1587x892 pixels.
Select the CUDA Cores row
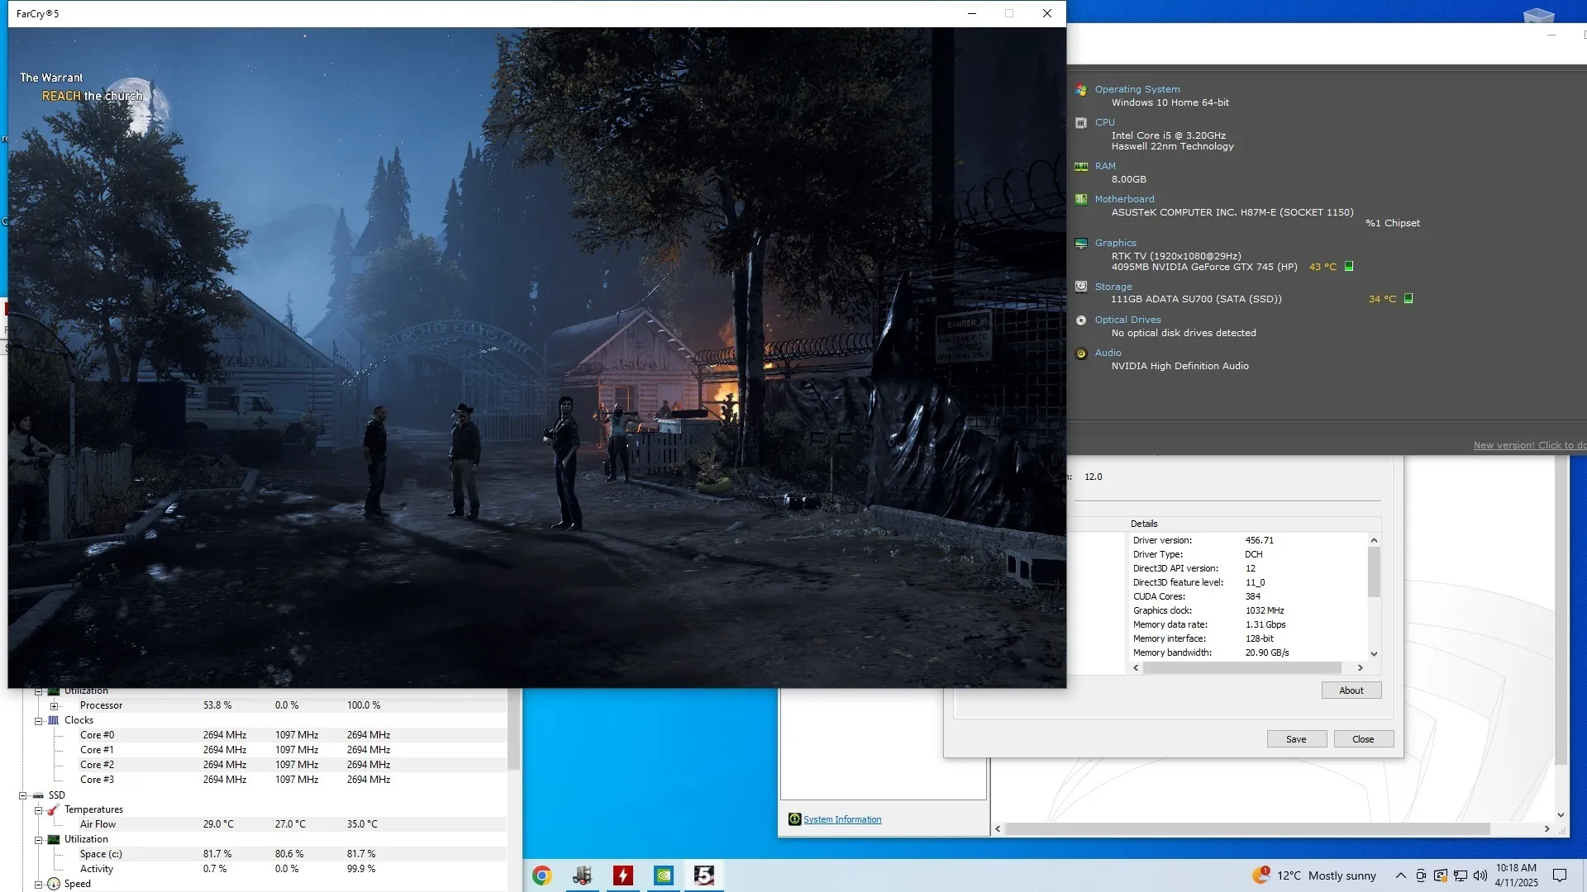1248,596
